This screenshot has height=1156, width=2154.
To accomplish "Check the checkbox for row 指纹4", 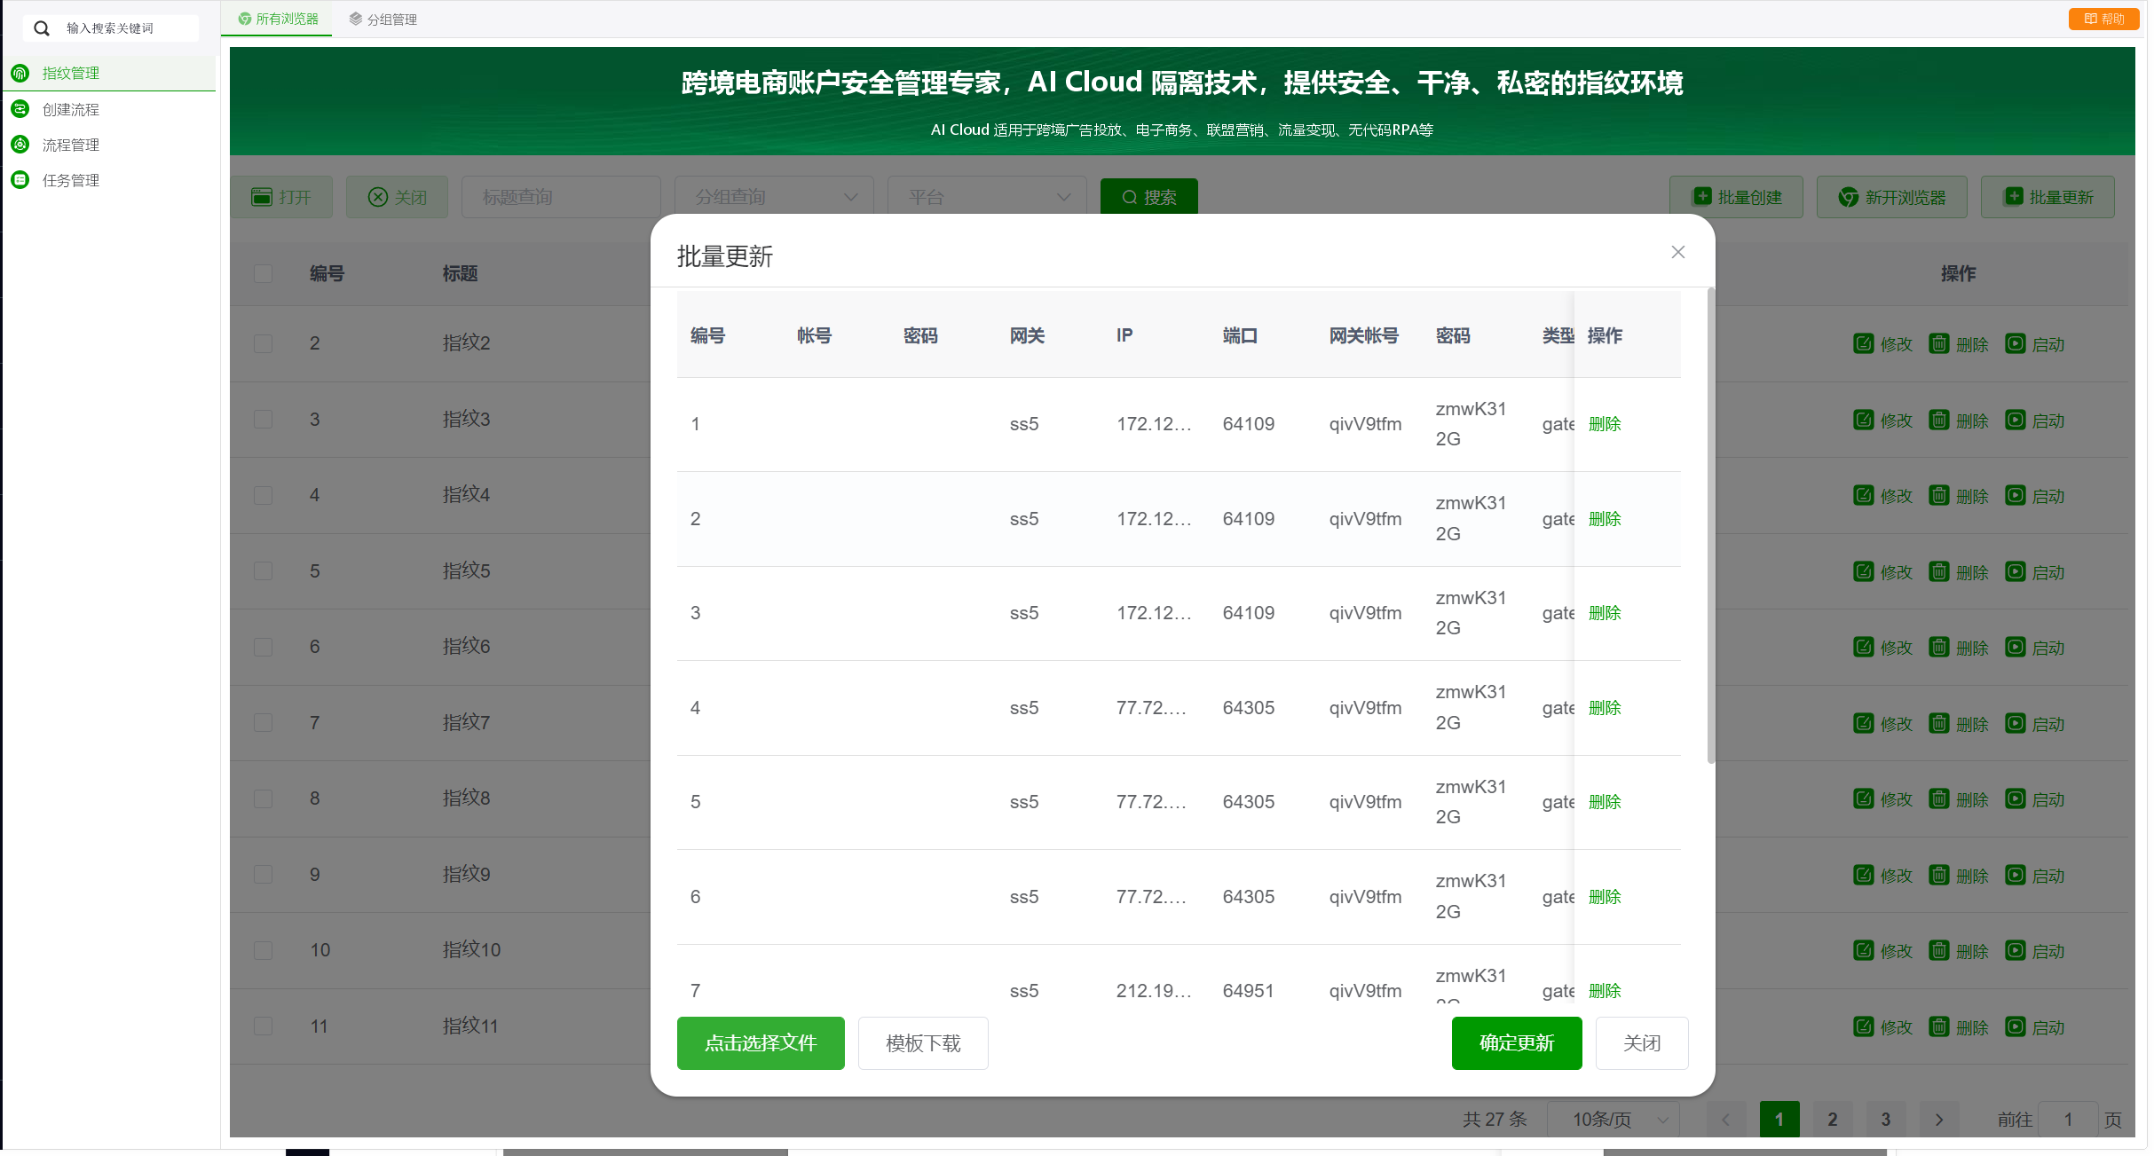I will coord(263,495).
